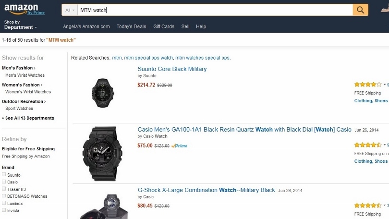Open the Gift Cards menu item

coord(164,26)
